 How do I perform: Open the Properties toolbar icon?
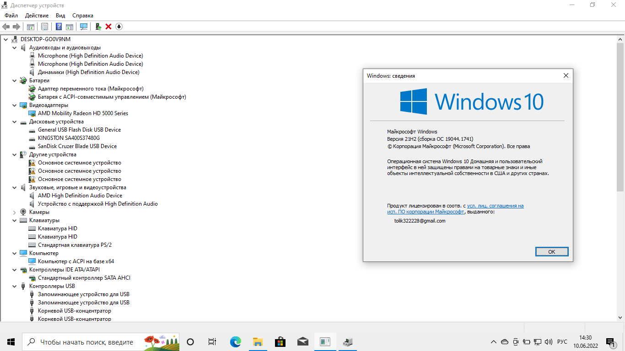click(x=44, y=27)
